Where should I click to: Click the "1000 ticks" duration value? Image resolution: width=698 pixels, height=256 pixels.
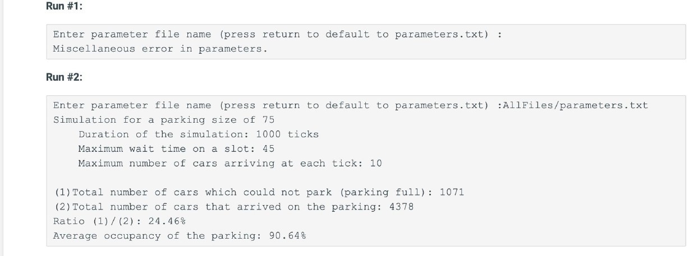287,134
